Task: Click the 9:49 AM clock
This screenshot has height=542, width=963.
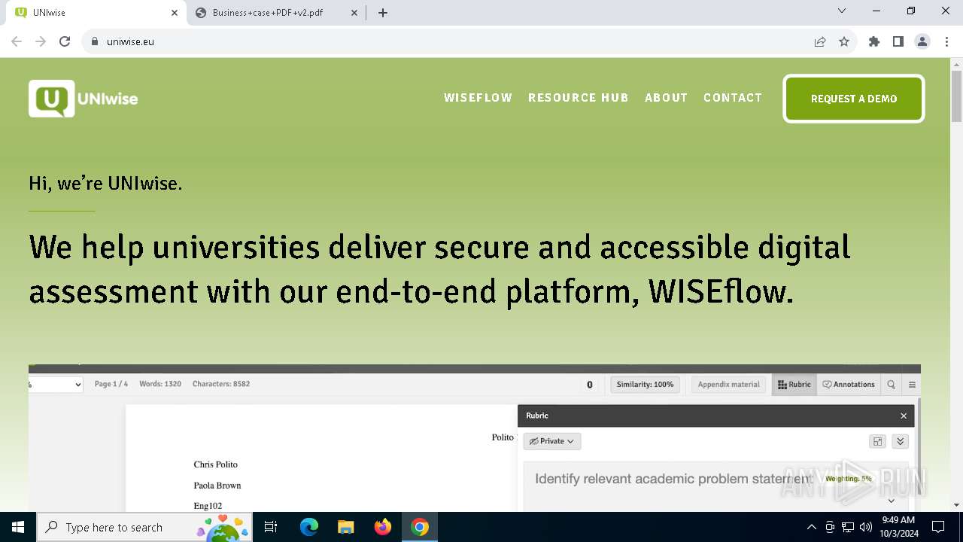Action: pos(899,520)
